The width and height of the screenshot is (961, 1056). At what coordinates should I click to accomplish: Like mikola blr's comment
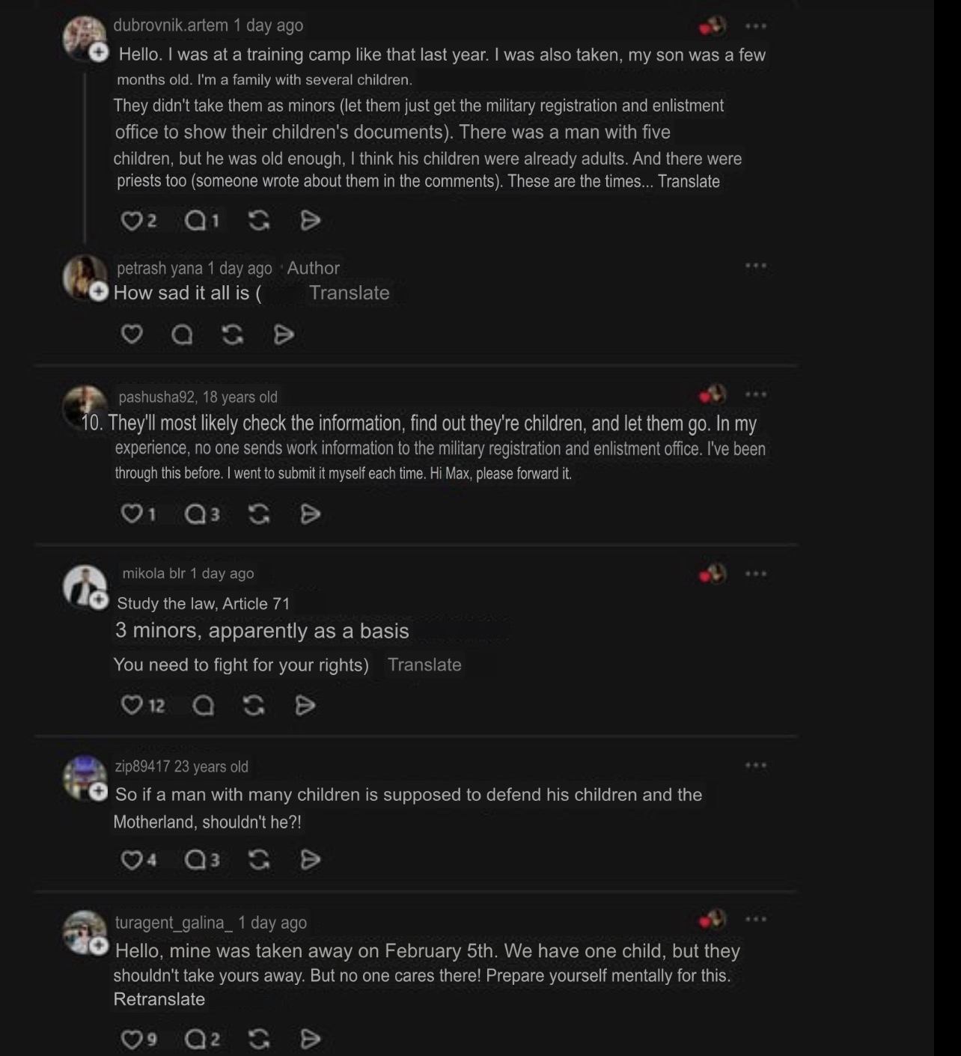point(132,705)
